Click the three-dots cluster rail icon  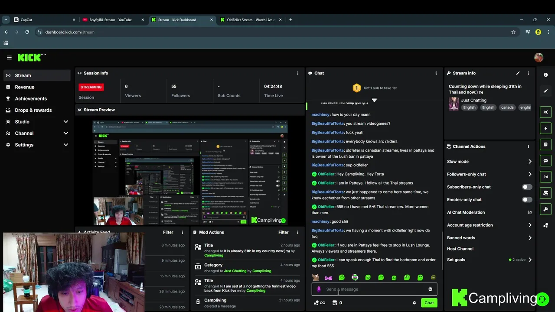545,225
